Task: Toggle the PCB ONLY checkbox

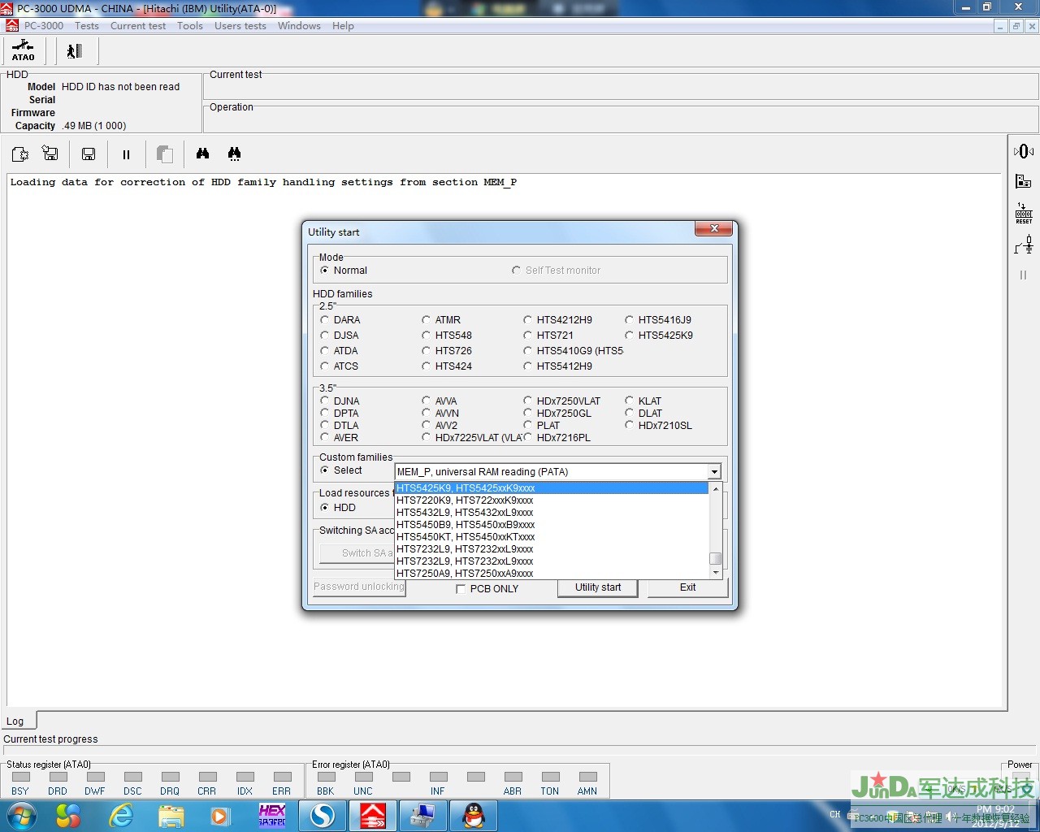Action: click(x=461, y=589)
